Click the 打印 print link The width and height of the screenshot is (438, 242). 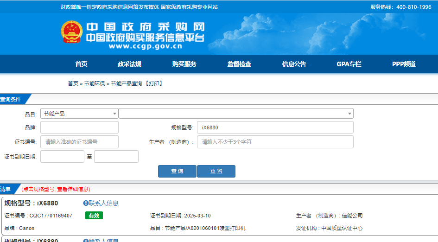coord(153,84)
